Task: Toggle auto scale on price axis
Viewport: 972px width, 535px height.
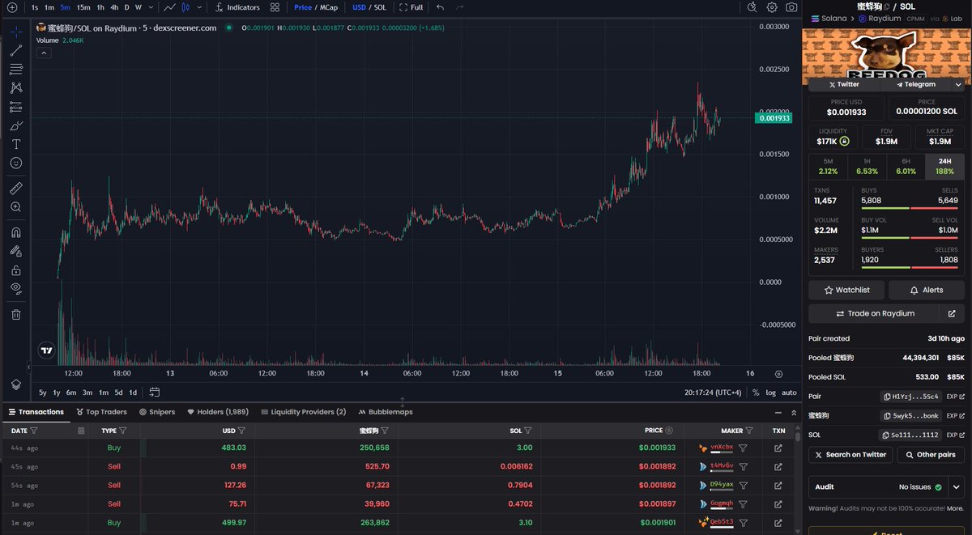Action: coord(789,393)
